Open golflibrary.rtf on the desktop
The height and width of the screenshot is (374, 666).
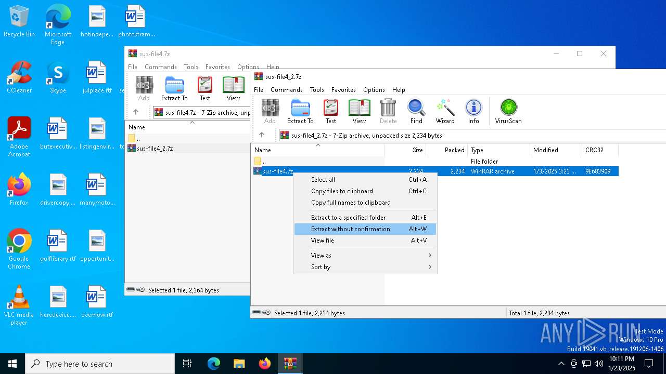(x=58, y=246)
